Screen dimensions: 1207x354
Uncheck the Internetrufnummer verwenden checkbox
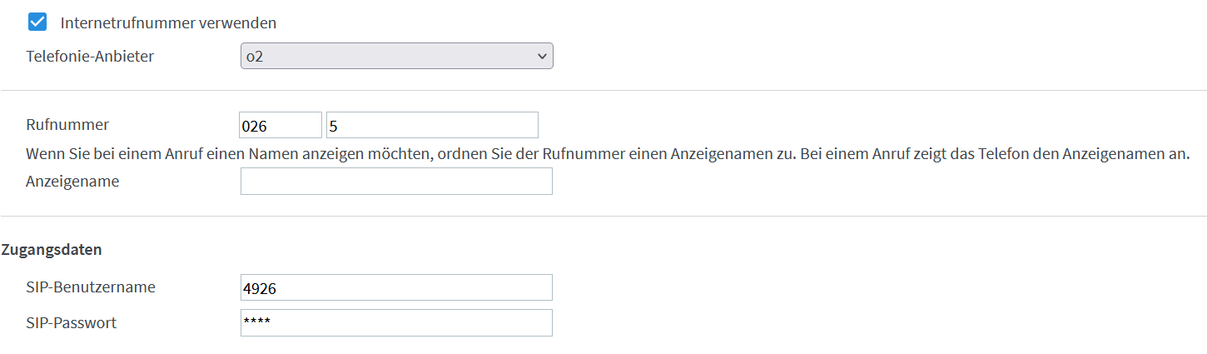(37, 22)
